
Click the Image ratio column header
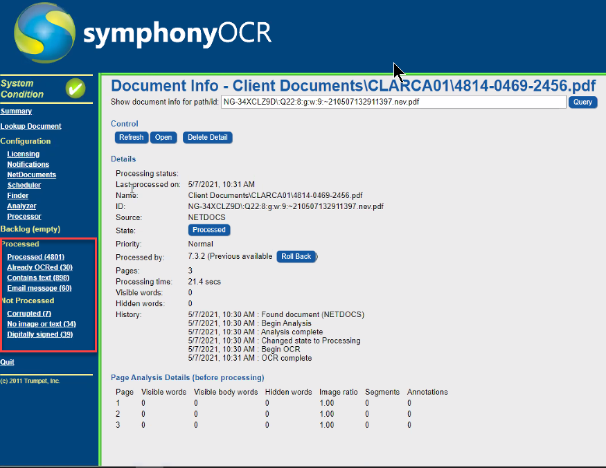(x=338, y=393)
